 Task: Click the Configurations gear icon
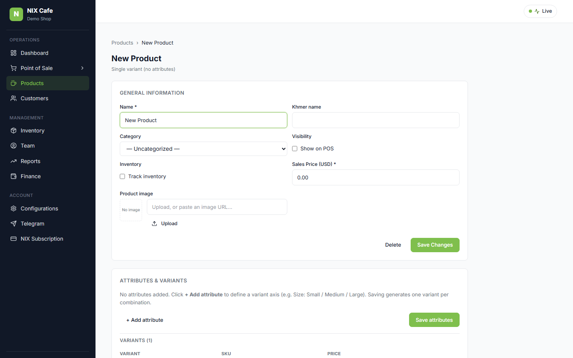pos(14,208)
